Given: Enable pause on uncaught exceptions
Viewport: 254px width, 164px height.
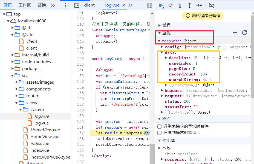Looking at the screenshot, I should 159,126.
